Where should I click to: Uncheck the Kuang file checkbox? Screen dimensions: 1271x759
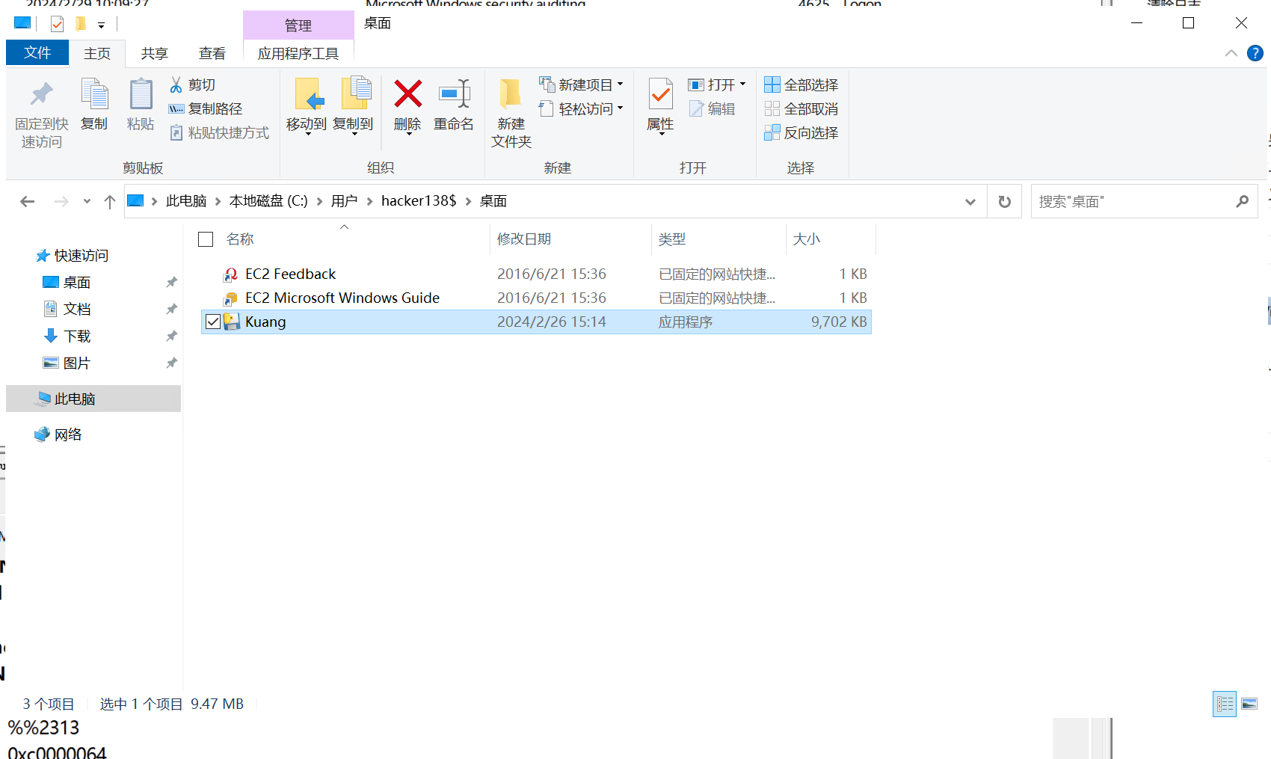pyautogui.click(x=213, y=322)
